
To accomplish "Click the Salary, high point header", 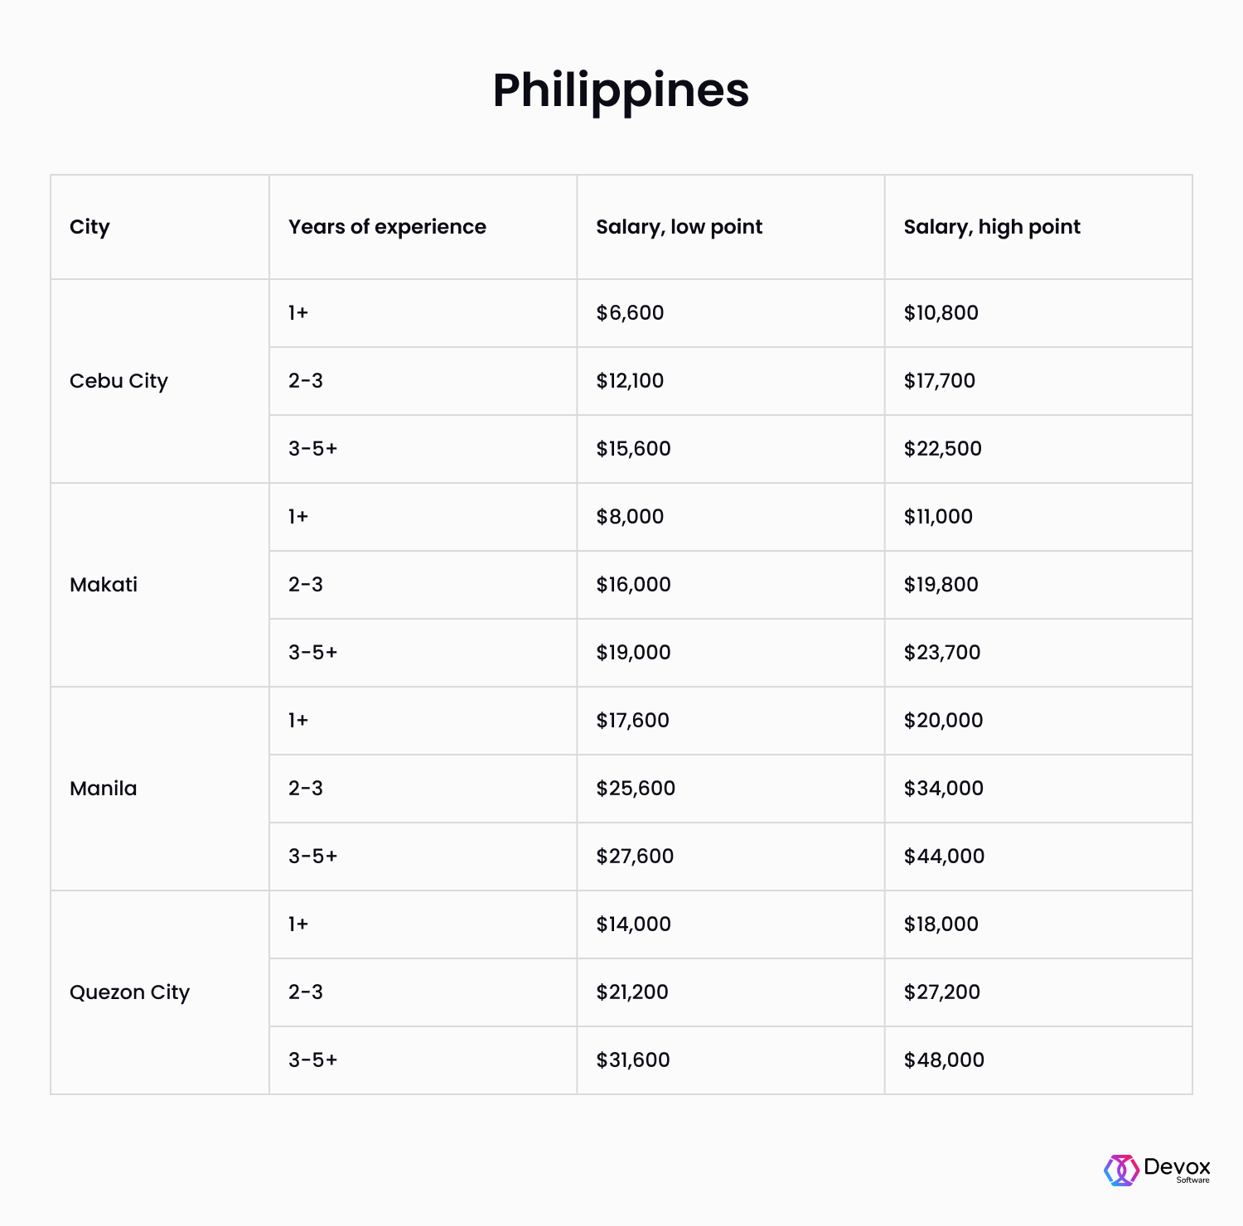I will [x=992, y=227].
